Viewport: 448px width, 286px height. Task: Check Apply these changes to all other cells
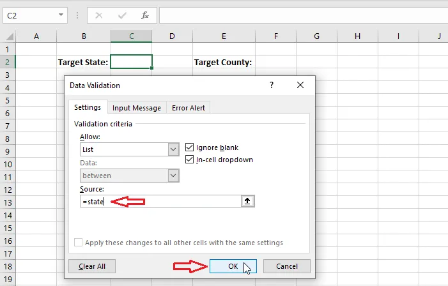point(78,243)
